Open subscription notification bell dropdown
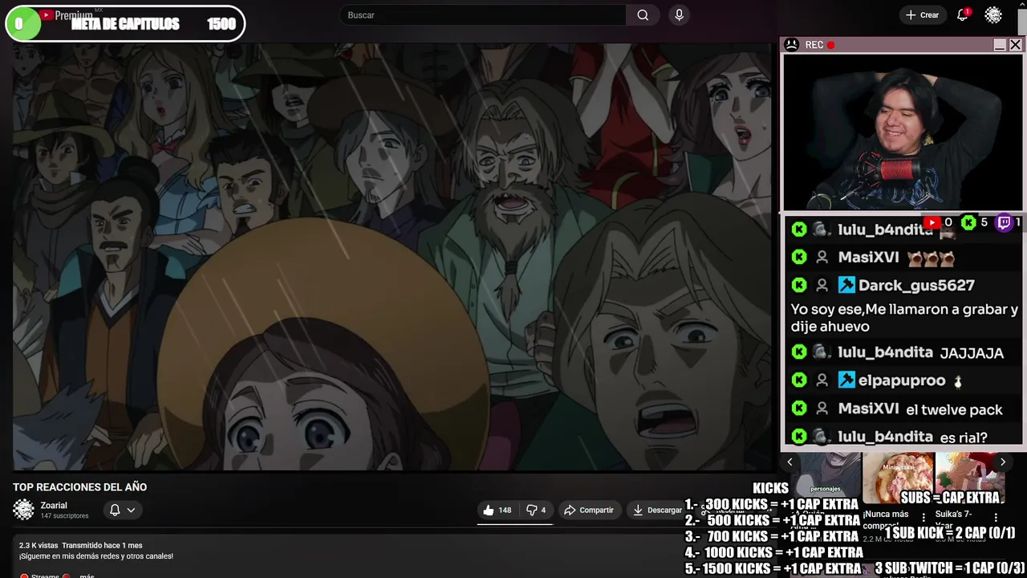 (x=122, y=510)
